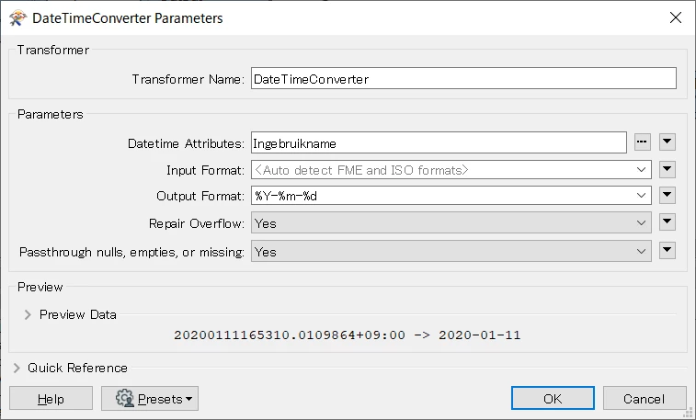
Task: Open the Input Format combo box
Action: [x=451, y=170]
